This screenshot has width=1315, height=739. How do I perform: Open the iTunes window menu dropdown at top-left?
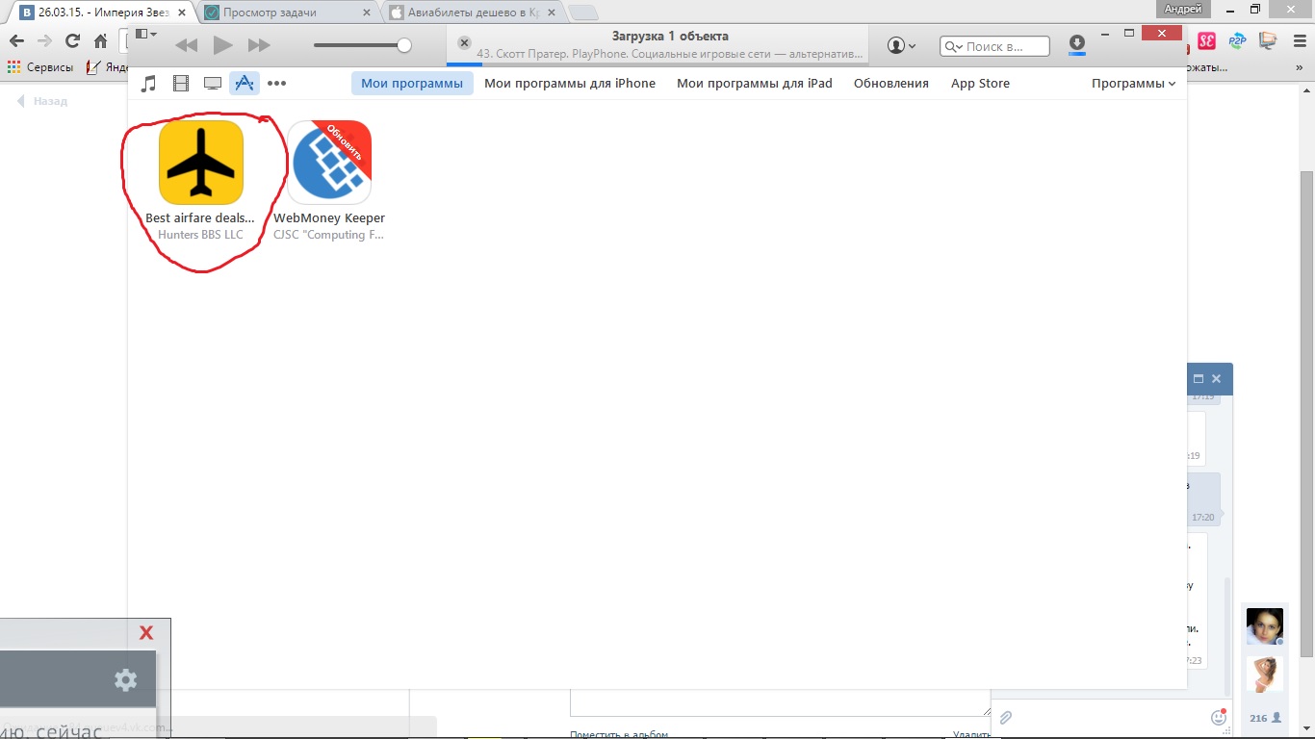[146, 34]
